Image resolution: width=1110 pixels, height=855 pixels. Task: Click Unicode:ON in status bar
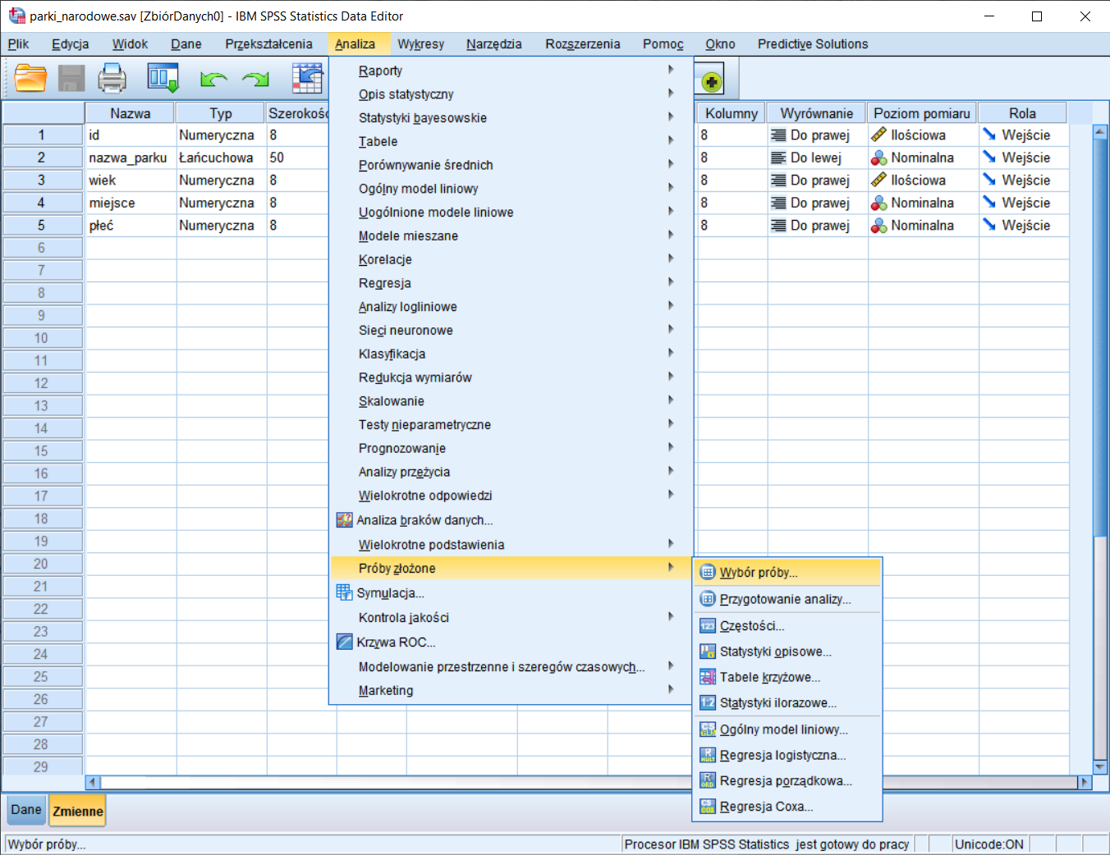click(989, 844)
